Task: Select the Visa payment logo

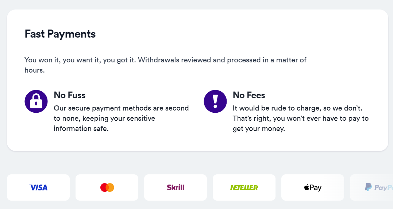Action: [38, 187]
